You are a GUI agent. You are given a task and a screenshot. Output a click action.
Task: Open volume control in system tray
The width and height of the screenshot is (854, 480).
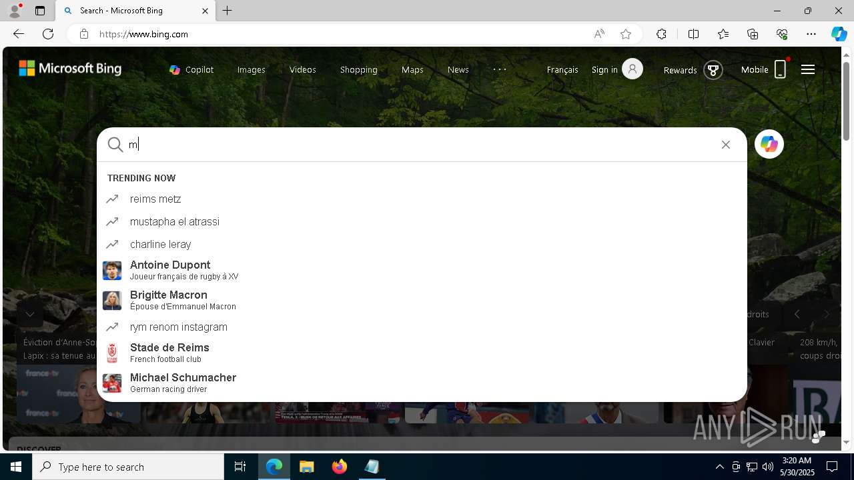click(767, 467)
